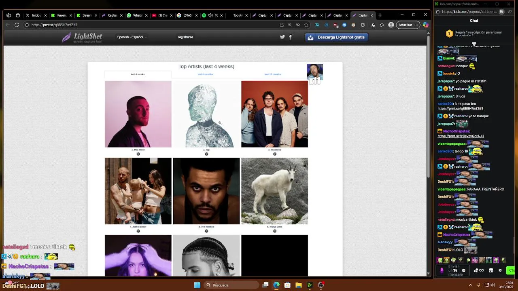Viewport: 518px width, 291px height.
Task: Click the Vacations band image
Action: pos(274,114)
